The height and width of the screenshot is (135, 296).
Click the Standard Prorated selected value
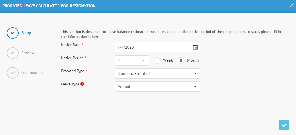[x=134, y=73]
